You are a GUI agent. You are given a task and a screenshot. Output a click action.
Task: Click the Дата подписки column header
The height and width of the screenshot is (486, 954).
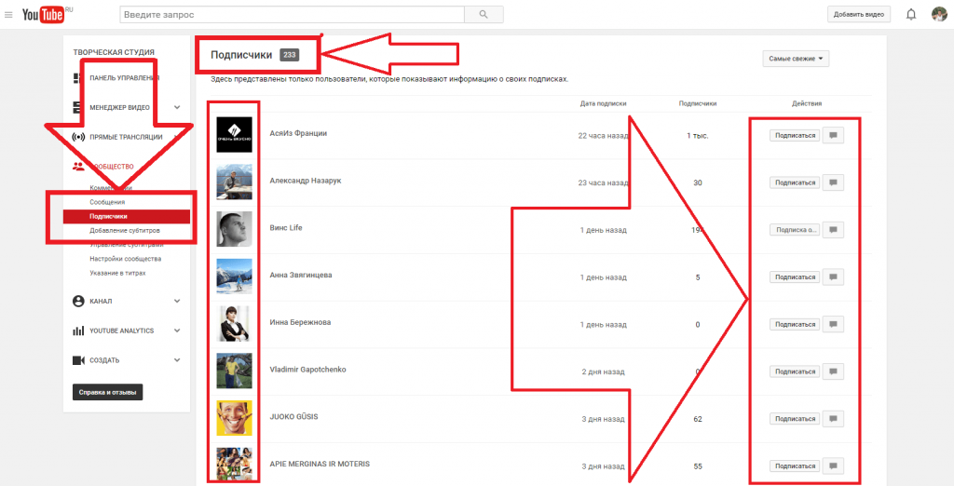coord(603,103)
